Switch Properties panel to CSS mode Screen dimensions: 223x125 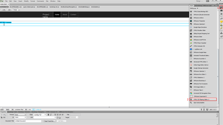click(x=3, y=117)
